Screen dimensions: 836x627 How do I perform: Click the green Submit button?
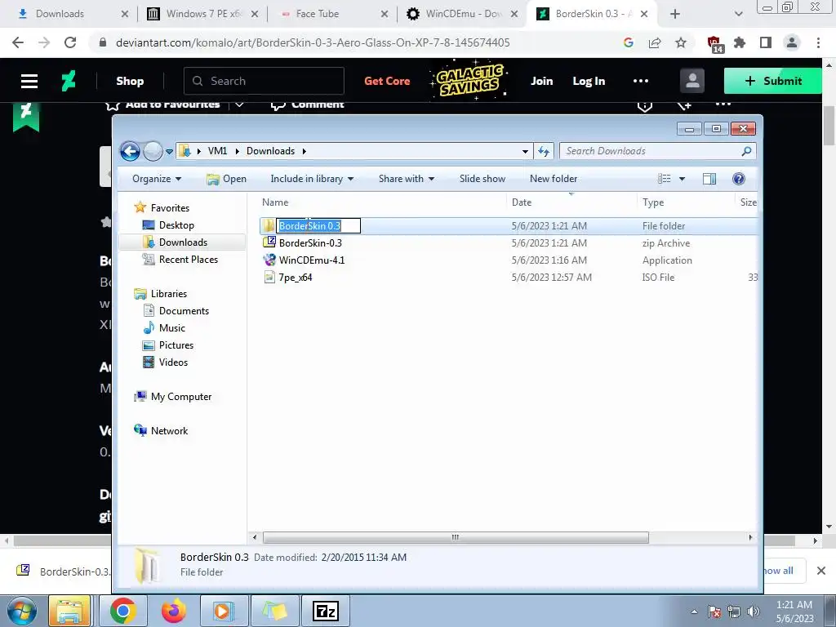point(772,81)
